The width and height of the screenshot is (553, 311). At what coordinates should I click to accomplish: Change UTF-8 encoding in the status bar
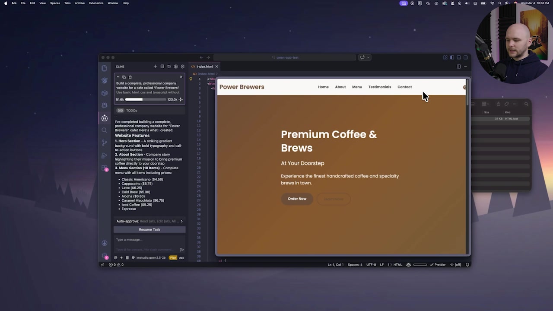371,265
